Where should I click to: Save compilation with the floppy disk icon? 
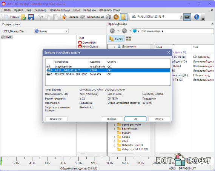click(x=31, y=17)
